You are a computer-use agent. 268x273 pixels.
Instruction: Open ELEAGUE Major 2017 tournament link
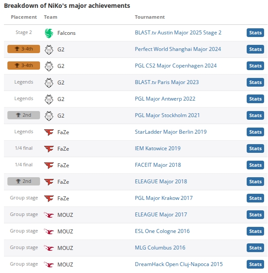coord(161,215)
